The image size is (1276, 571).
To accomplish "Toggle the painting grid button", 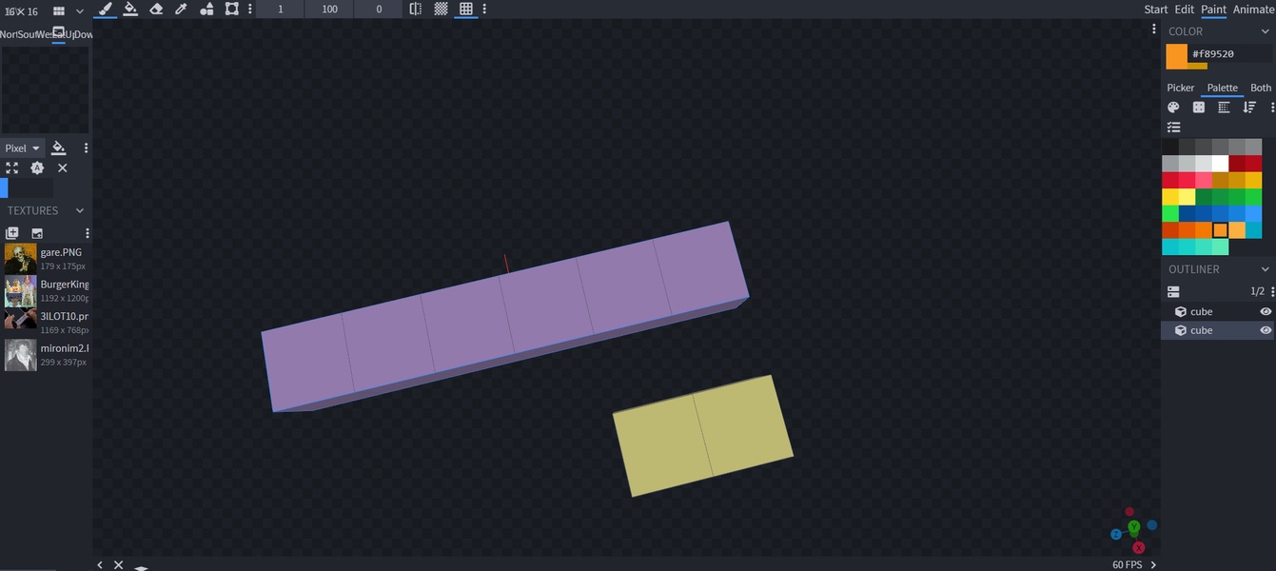I will (x=465, y=9).
